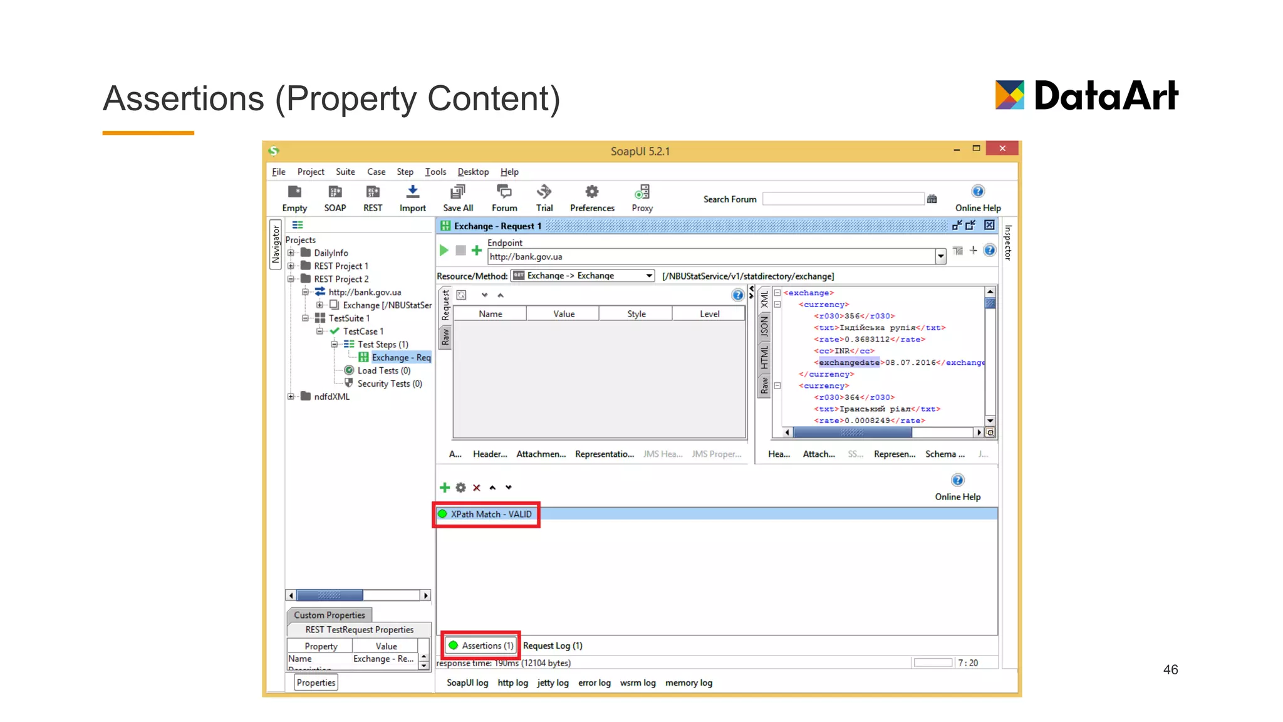Expand the DailyInfo project node
Image resolution: width=1283 pixels, height=722 pixels.
click(x=291, y=253)
